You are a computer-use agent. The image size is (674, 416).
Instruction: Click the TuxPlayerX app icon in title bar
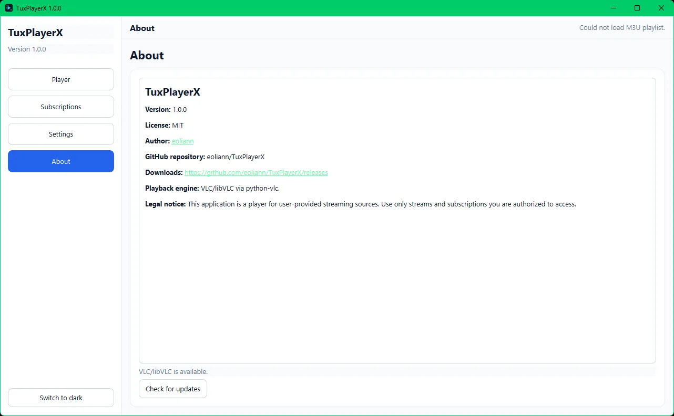tap(9, 8)
